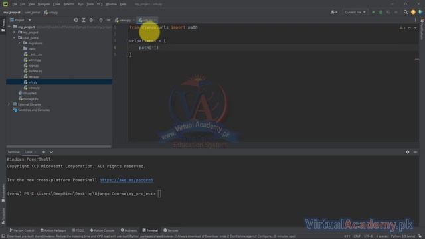Toggle the TODO tool window button
Viewport: 425px width, 239px height.
click(x=78, y=230)
